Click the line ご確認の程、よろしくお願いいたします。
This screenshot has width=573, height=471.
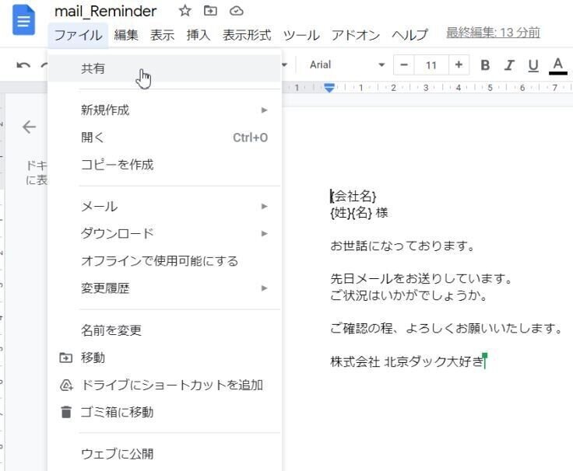point(446,328)
